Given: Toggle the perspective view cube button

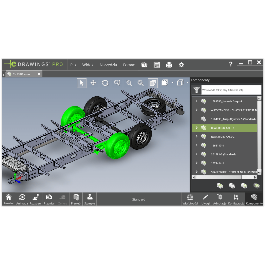Looking at the screenshot, I should pyautogui.click(x=152, y=83).
